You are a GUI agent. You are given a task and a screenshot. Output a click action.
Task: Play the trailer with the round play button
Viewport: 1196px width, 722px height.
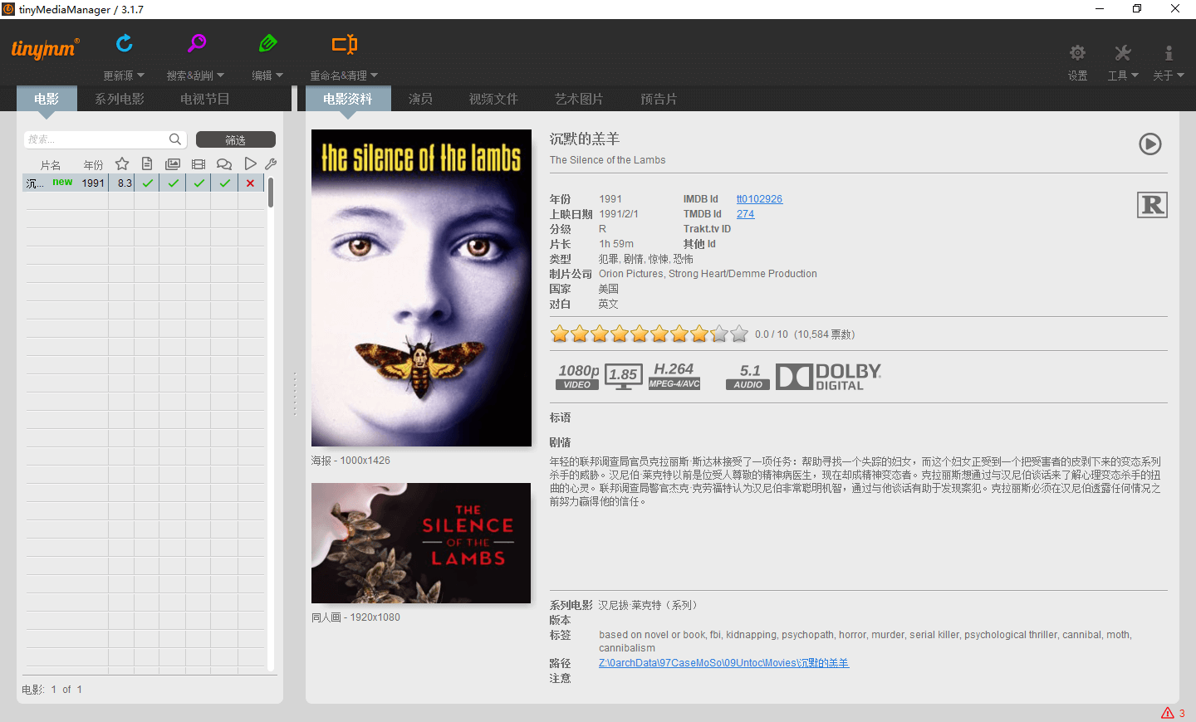[x=1150, y=144]
